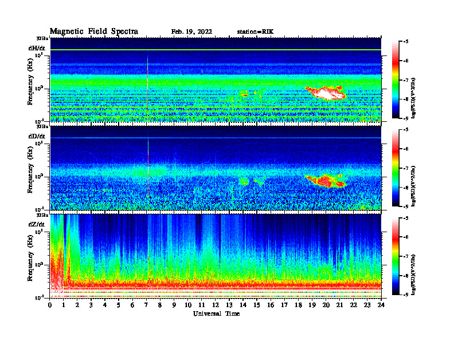Pick the dH/dt panel color scale bar
Screen dimensions: 454x350
click(396, 79)
